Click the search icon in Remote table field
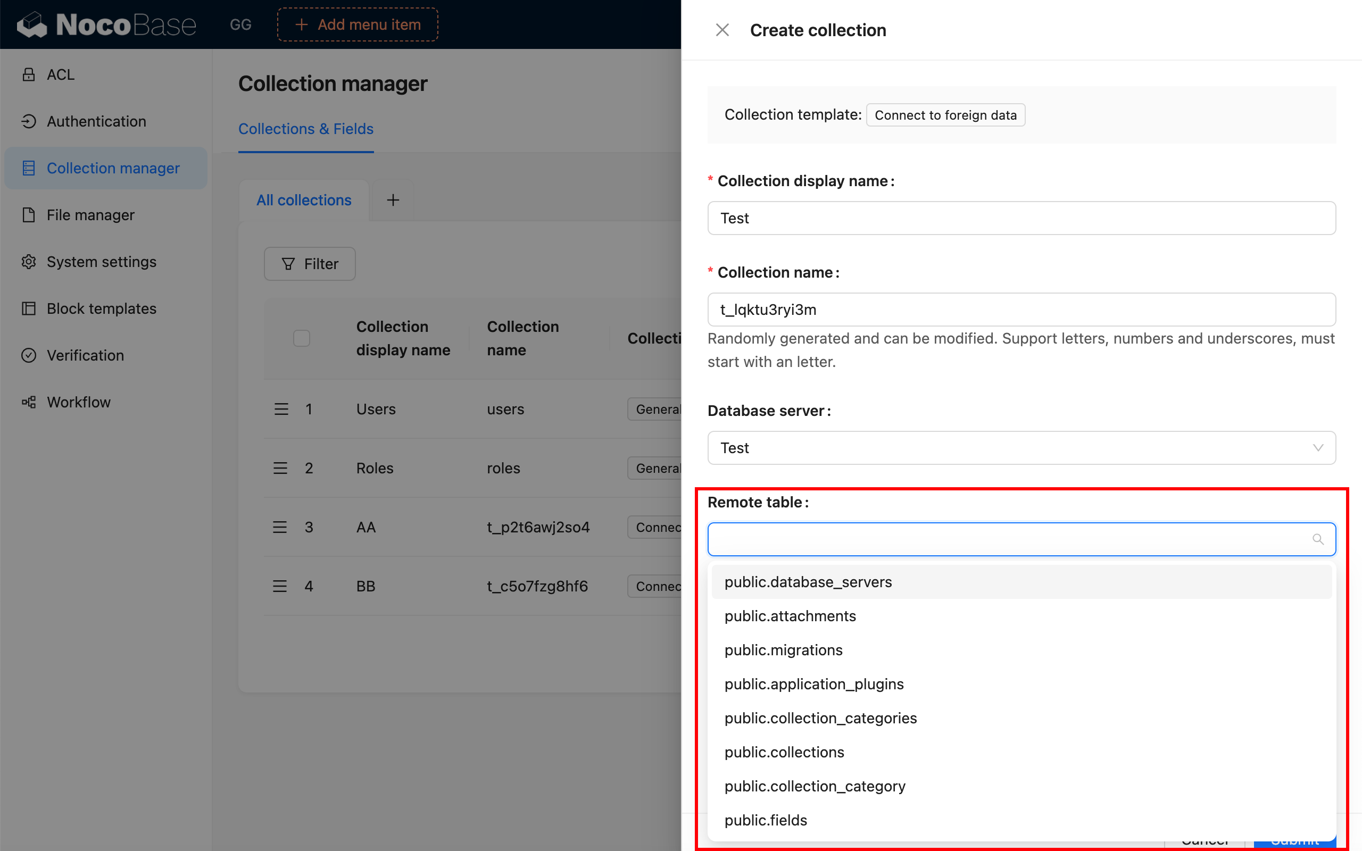 (x=1318, y=539)
